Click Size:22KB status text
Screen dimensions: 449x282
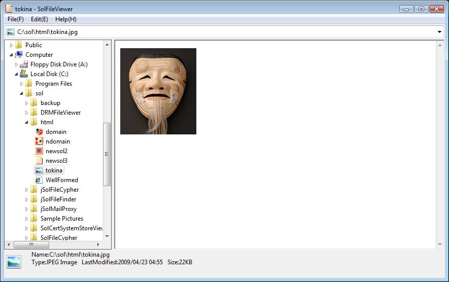[180, 262]
